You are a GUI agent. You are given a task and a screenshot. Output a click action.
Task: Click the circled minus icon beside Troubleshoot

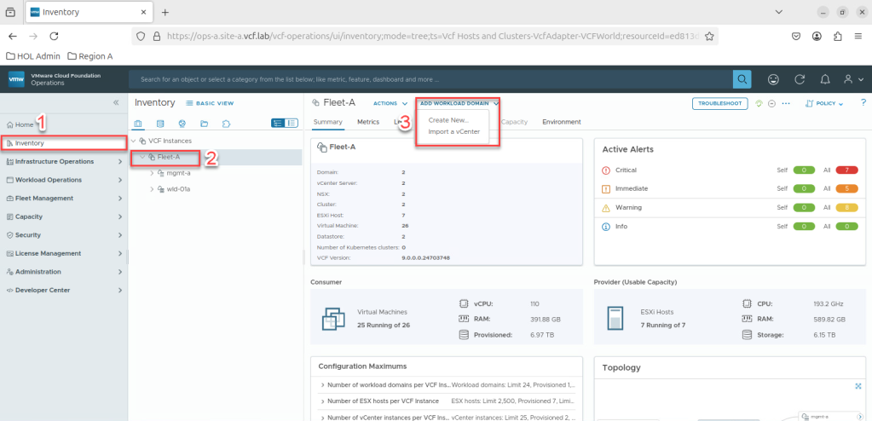pyautogui.click(x=772, y=103)
